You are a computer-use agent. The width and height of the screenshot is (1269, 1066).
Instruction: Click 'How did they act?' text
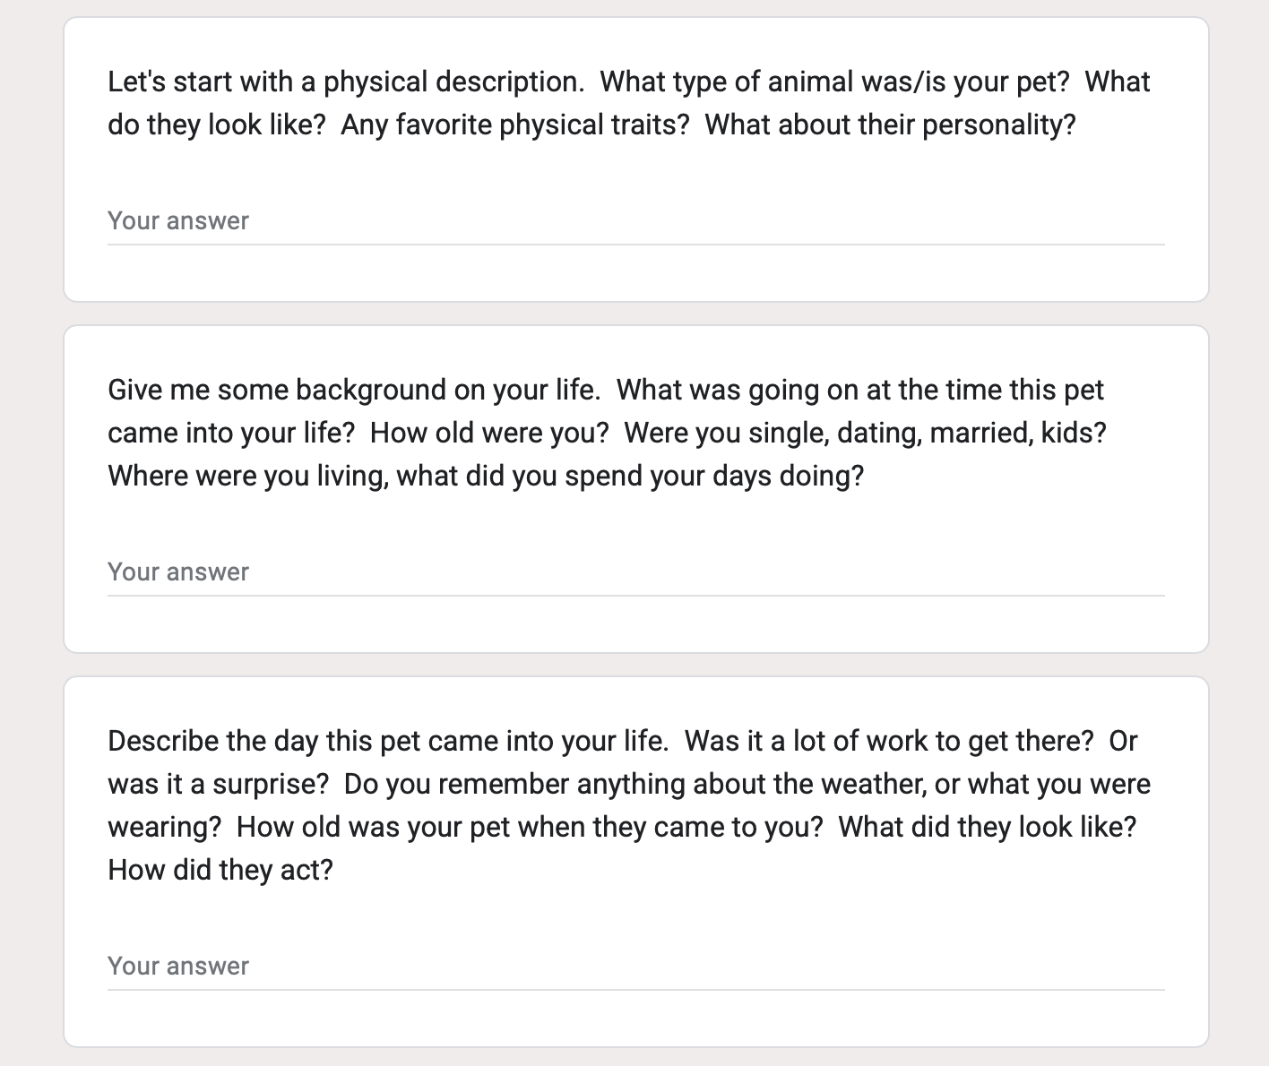click(x=220, y=871)
